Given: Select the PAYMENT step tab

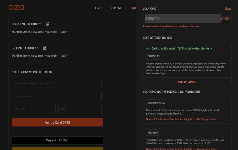Looking at the screenshot, I should click(133, 8).
